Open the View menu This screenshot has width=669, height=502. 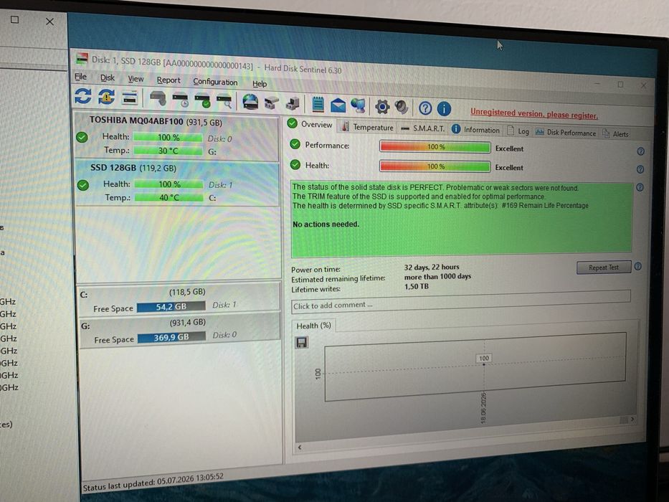pyautogui.click(x=136, y=79)
